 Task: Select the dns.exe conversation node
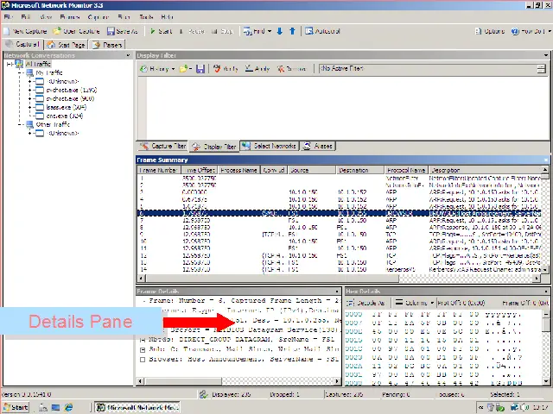pos(65,116)
